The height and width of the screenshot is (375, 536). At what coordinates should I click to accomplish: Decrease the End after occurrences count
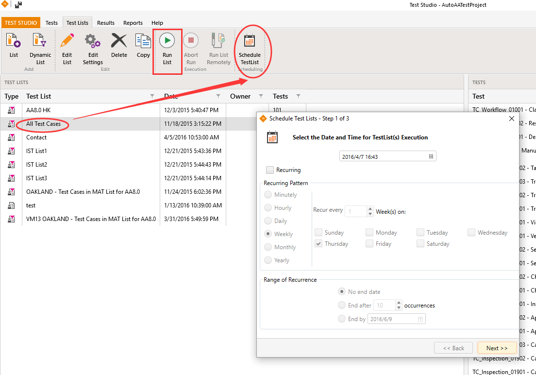(399, 308)
